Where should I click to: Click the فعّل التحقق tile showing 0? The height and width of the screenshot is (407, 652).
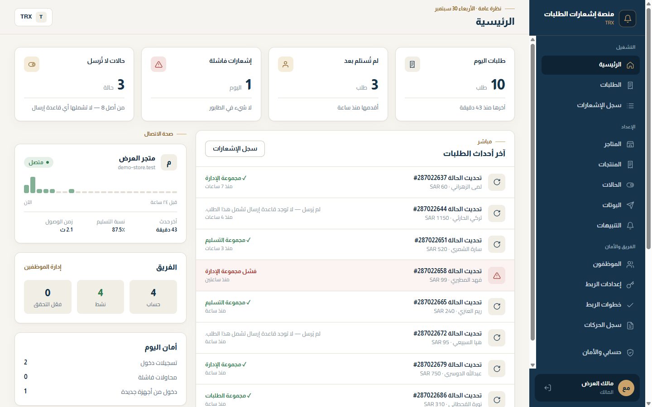(x=48, y=297)
